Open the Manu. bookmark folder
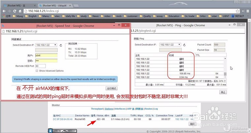Screen dimensions: 251x133 (x=44, y=16)
